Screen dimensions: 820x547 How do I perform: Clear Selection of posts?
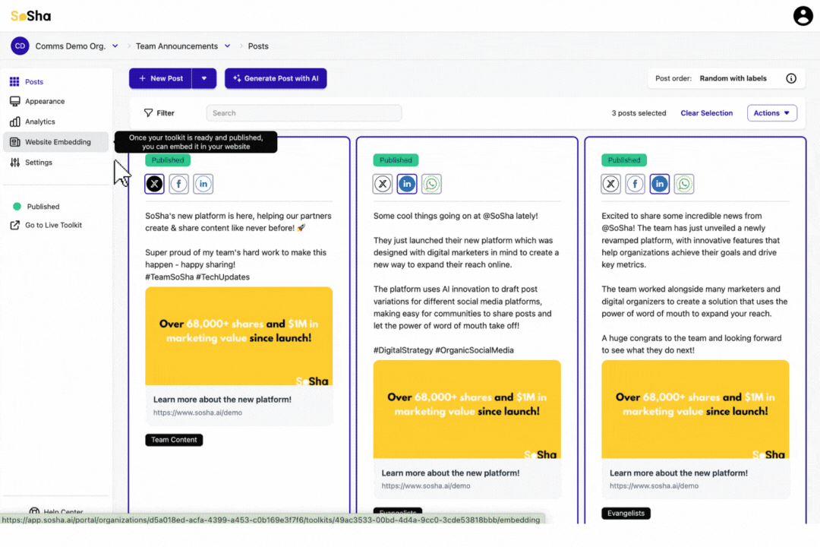click(x=707, y=113)
